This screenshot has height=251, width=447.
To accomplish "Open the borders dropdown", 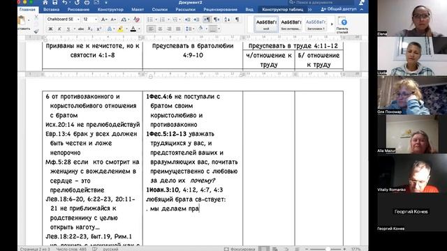I will [219, 29].
